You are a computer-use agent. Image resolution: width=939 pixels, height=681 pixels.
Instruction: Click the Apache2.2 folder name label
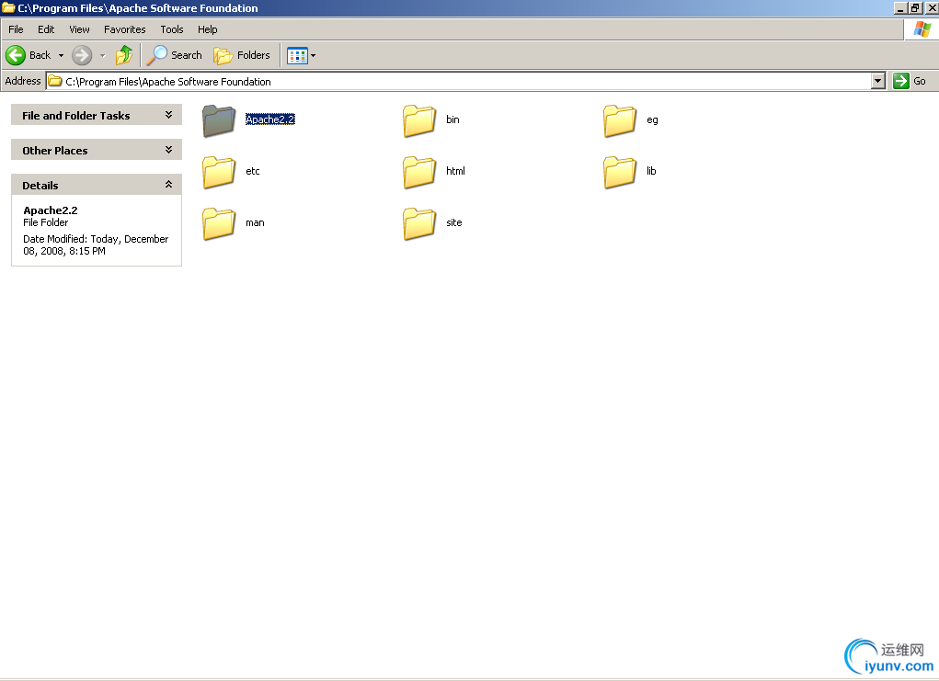click(x=270, y=119)
